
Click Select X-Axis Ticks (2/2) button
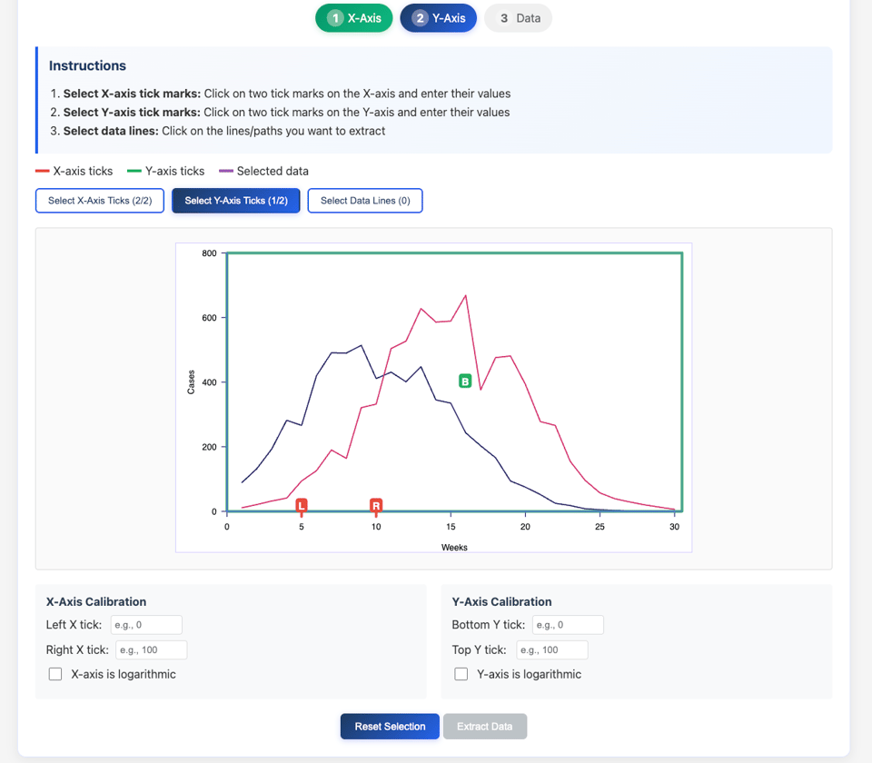[x=100, y=201]
